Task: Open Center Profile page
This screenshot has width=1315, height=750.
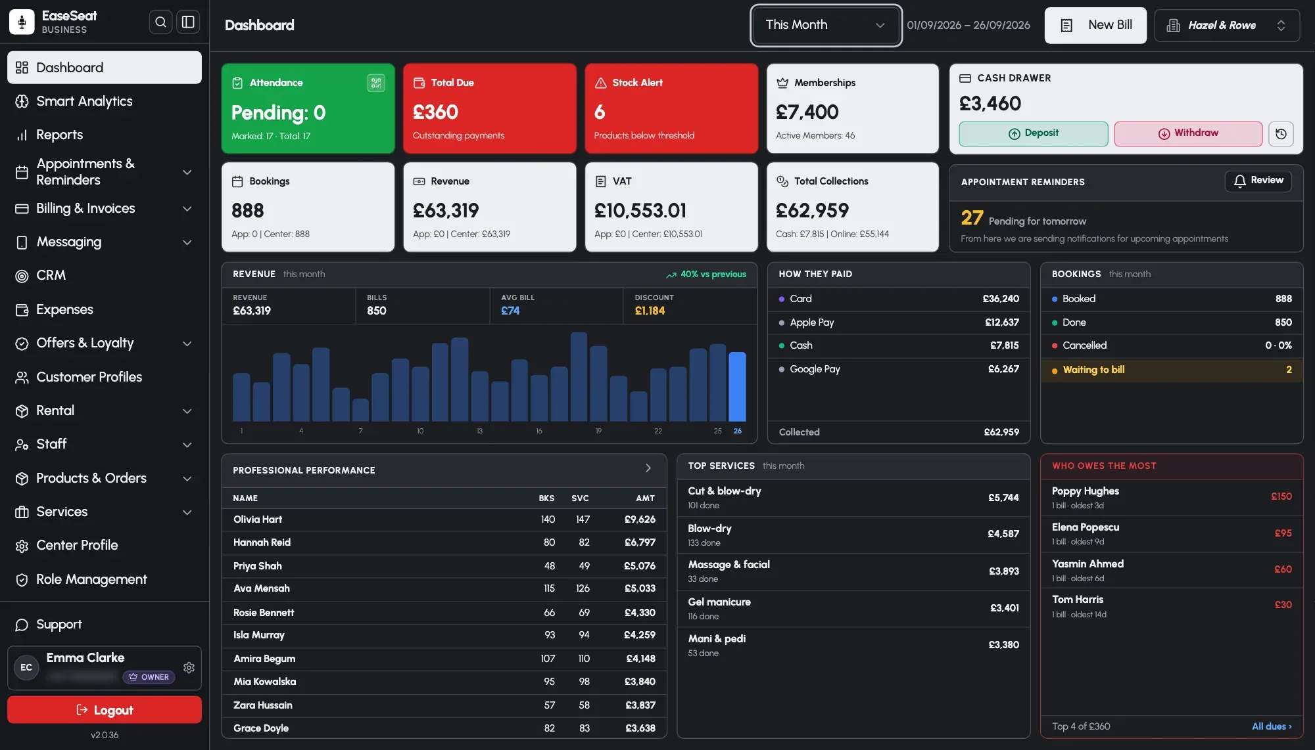Action: (x=105, y=546)
